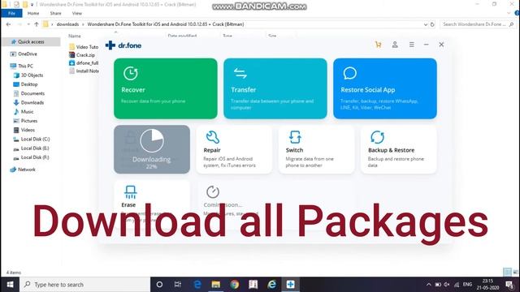Open the shopping cart in dr.fone

(x=378, y=45)
